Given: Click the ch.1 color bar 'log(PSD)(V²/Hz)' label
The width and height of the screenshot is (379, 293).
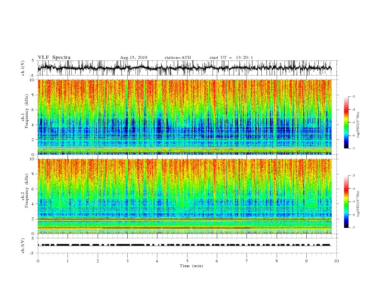Looking at the screenshot, I should tap(358, 125).
